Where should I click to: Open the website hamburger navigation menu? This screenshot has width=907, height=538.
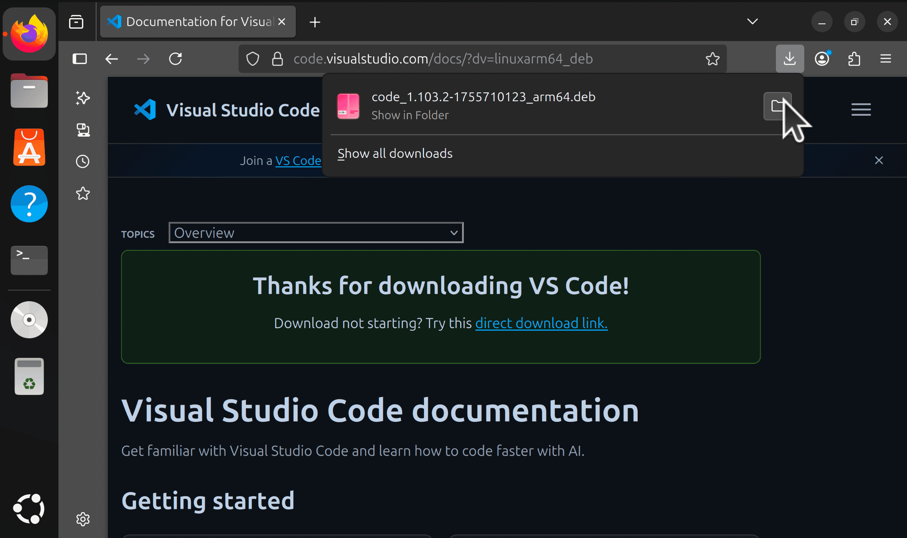pos(861,109)
